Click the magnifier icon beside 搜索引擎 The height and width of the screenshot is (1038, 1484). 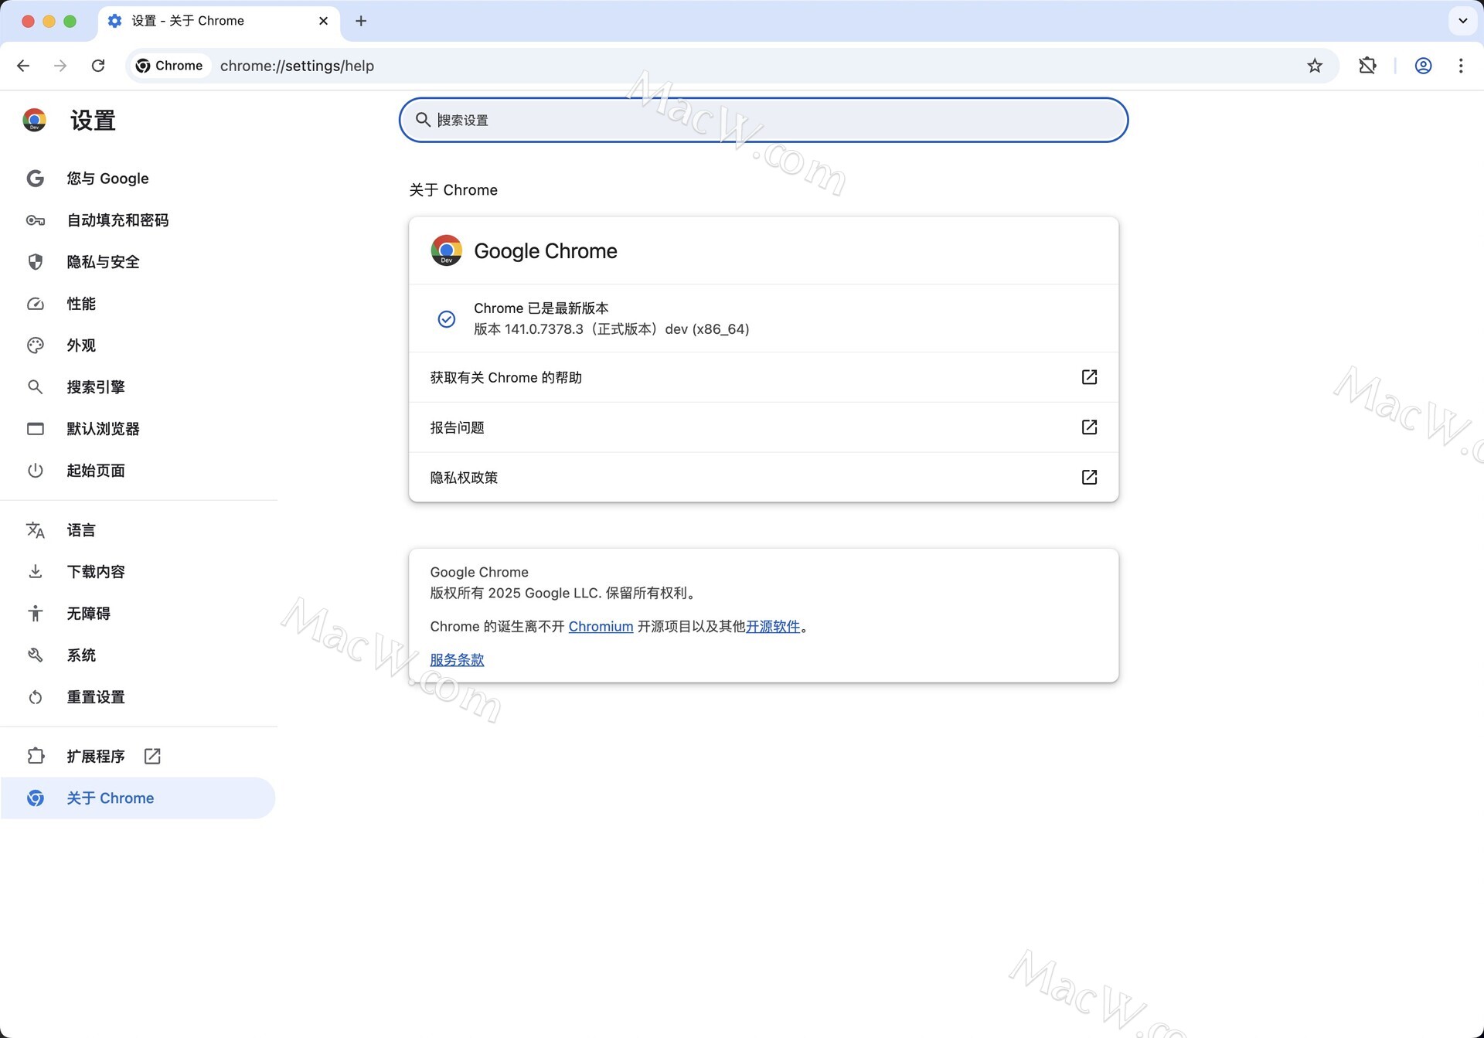pos(35,387)
